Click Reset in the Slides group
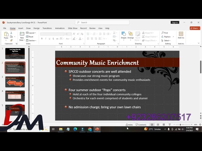 coord(30,37)
